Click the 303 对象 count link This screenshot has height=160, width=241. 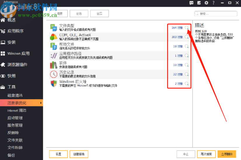pyautogui.click(x=177, y=37)
